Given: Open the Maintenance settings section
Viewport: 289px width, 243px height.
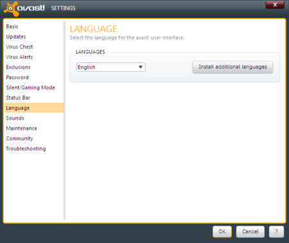Looking at the screenshot, I should coord(34,128).
